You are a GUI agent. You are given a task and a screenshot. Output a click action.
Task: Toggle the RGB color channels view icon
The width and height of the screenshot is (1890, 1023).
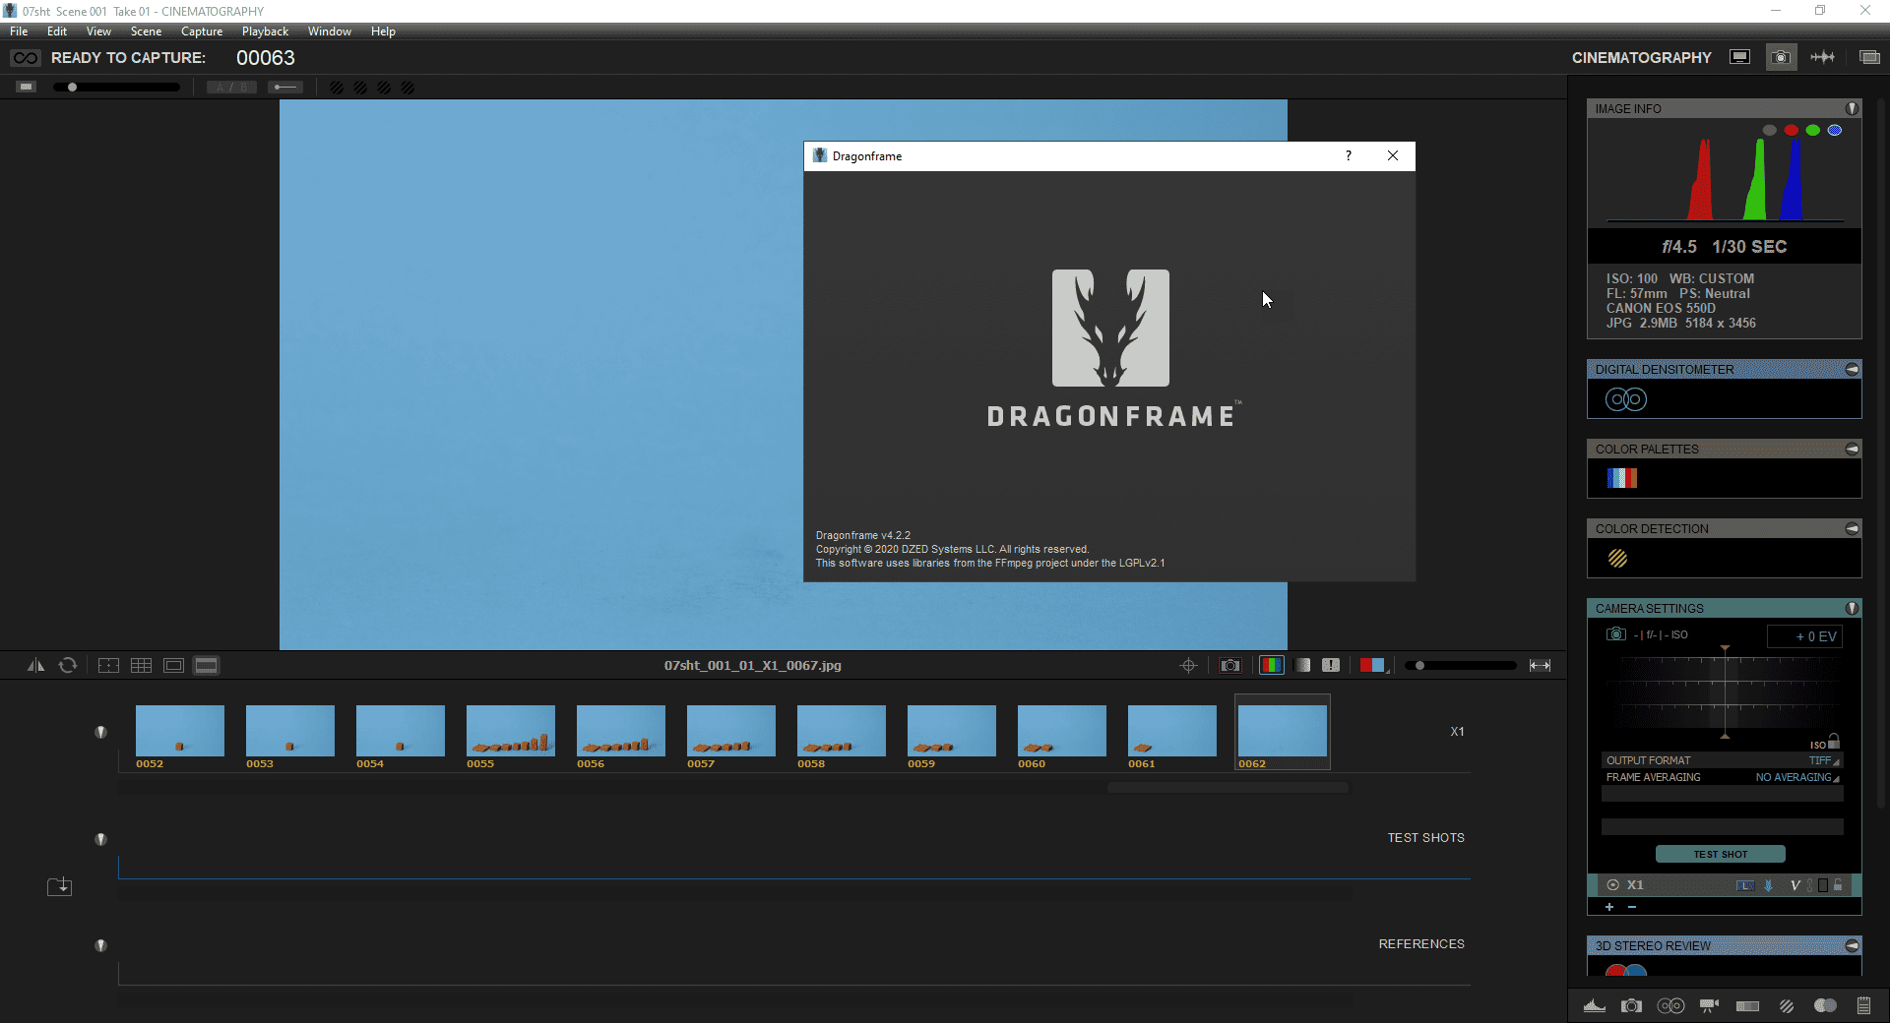tap(1272, 666)
